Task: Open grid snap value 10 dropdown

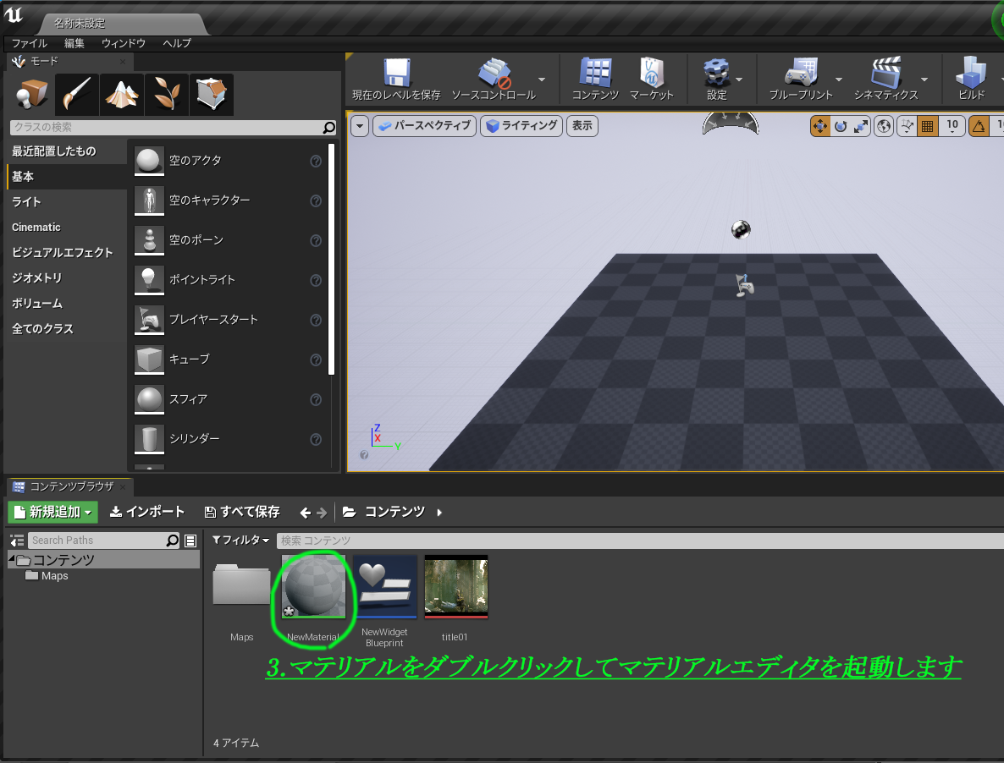Action: click(x=952, y=126)
